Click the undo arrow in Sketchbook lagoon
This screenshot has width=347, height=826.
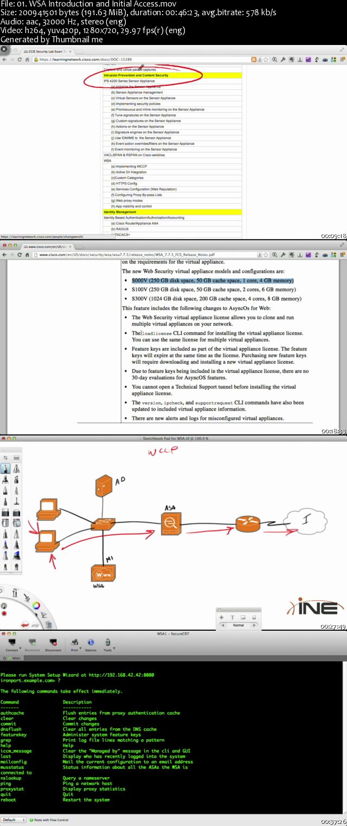(x=25, y=625)
